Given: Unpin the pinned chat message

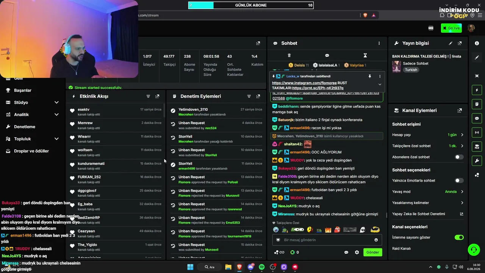Looking at the screenshot, I should [x=370, y=76].
